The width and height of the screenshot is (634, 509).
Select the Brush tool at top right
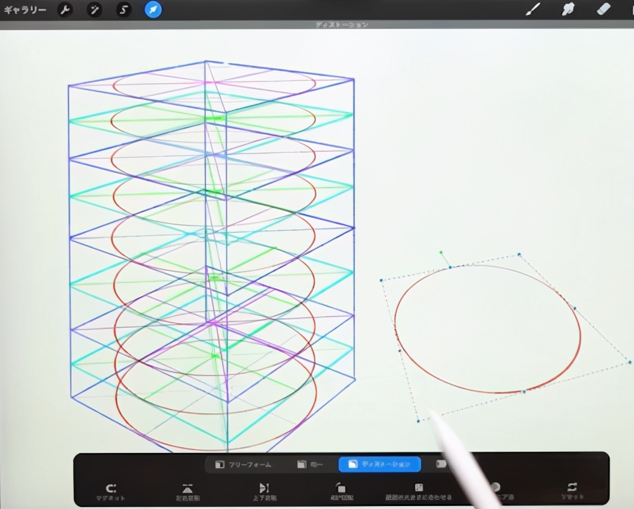click(x=532, y=9)
